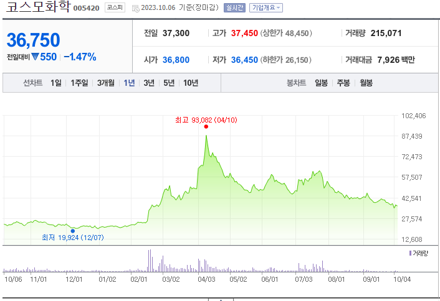440x301 pixels.
Task: Click the 전일 value 37,300
Action: coord(176,34)
